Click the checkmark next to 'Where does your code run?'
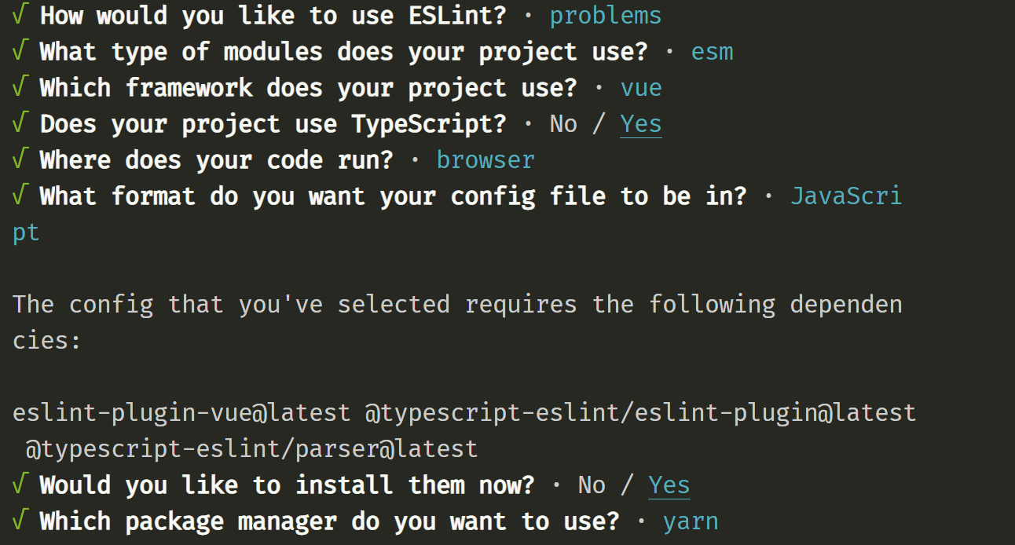The image size is (1015, 545). [20, 160]
